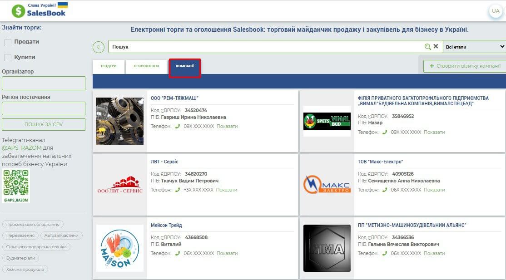Select the Автозапчастини category tag
Image resolution: width=506 pixels, height=280 pixels.
pos(61,236)
